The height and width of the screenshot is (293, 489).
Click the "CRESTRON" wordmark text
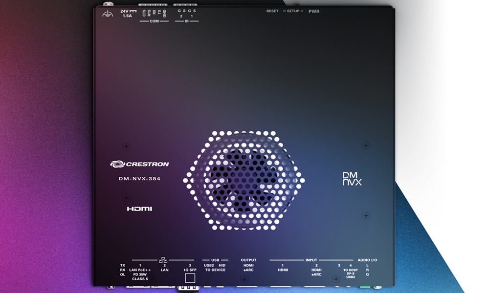coord(148,164)
